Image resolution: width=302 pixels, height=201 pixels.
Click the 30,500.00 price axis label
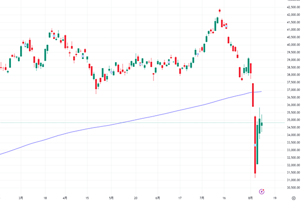click(x=293, y=188)
